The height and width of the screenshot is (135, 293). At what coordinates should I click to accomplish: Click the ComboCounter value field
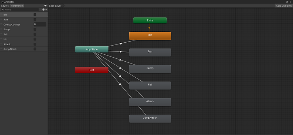coord(40,24)
